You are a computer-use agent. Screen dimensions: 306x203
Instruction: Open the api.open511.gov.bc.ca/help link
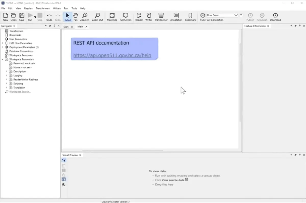tap(112, 55)
